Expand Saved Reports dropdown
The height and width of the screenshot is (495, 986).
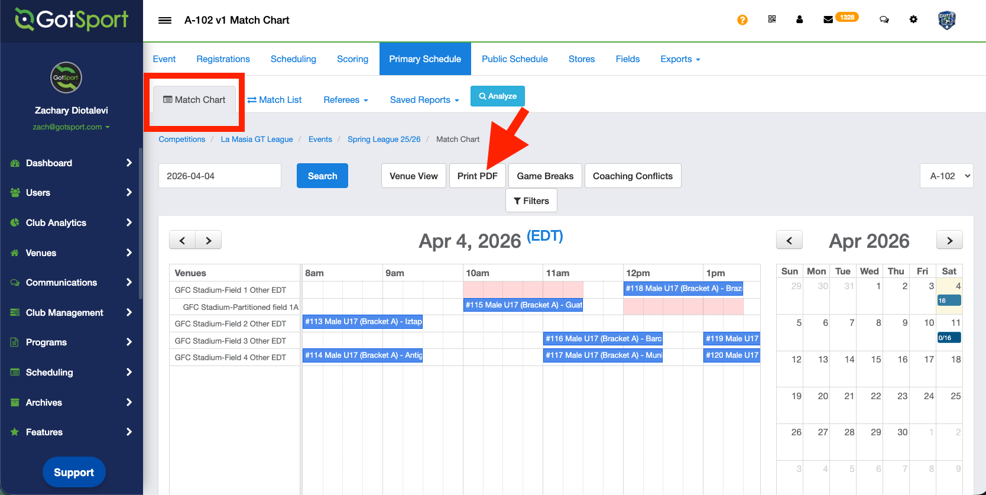click(424, 100)
